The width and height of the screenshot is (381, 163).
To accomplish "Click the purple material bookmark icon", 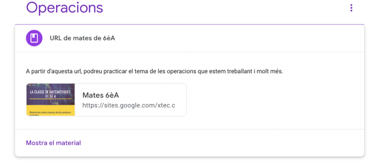I will (x=34, y=38).
